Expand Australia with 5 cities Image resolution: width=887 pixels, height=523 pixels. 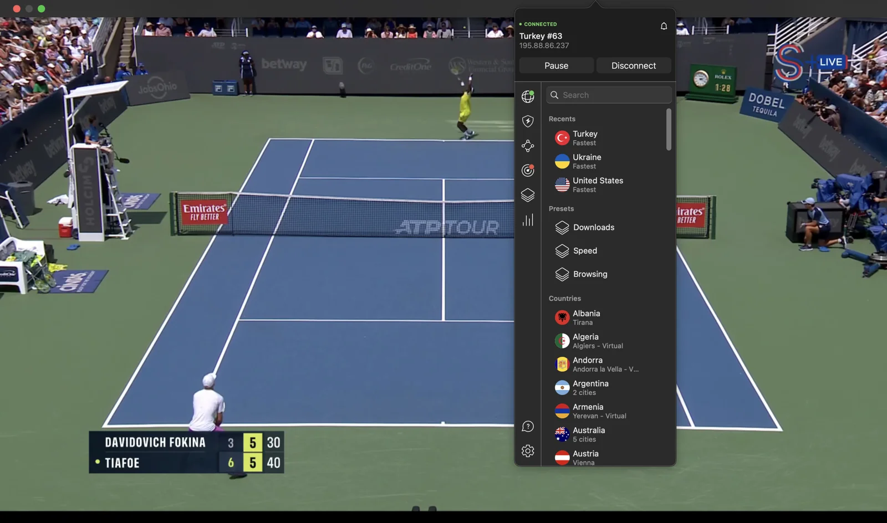pos(589,434)
